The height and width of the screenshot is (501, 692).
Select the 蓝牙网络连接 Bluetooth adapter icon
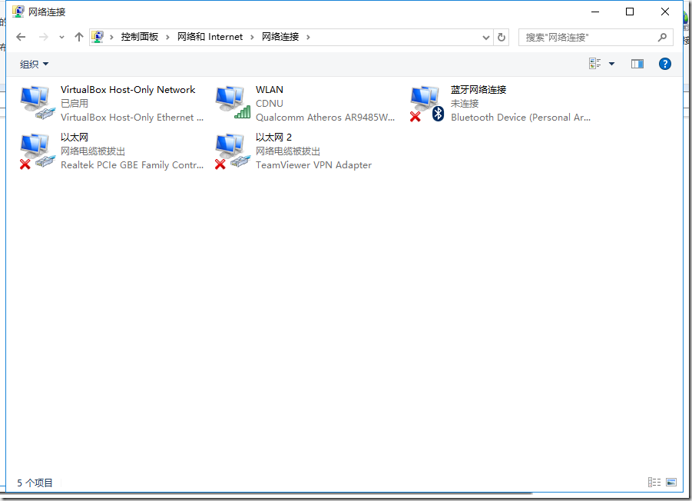(427, 105)
